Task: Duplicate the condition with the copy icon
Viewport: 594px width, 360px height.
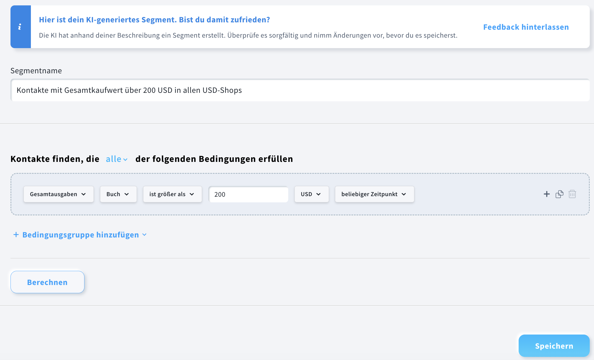Action: coord(559,194)
